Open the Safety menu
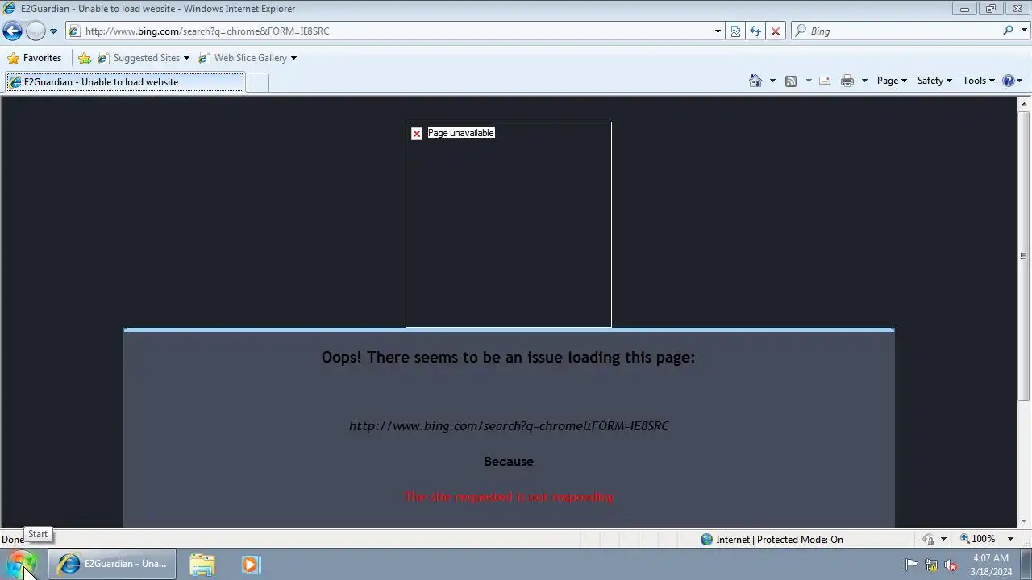1032x580 pixels. click(934, 81)
